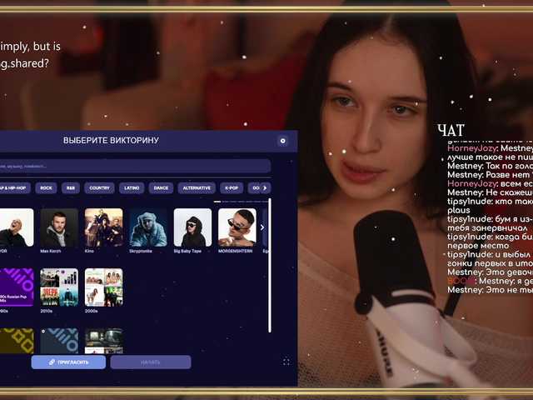Pick the K-POP genre tag

(232, 188)
